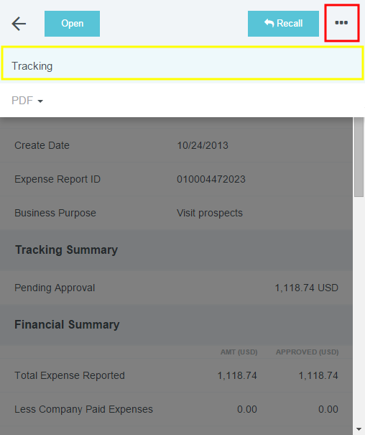Click the Total Expense Reported row label

tap(70, 375)
